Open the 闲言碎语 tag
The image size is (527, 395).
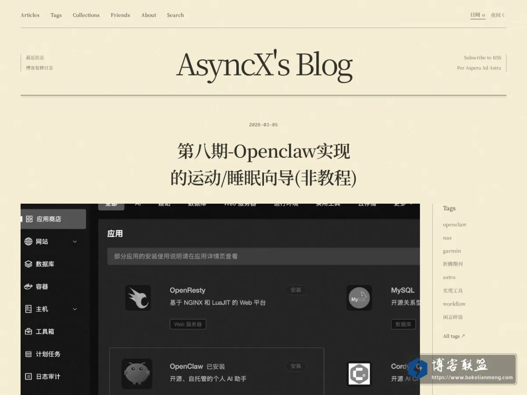click(453, 317)
